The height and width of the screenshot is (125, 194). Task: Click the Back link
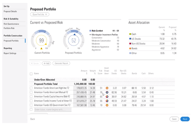coord(33,119)
